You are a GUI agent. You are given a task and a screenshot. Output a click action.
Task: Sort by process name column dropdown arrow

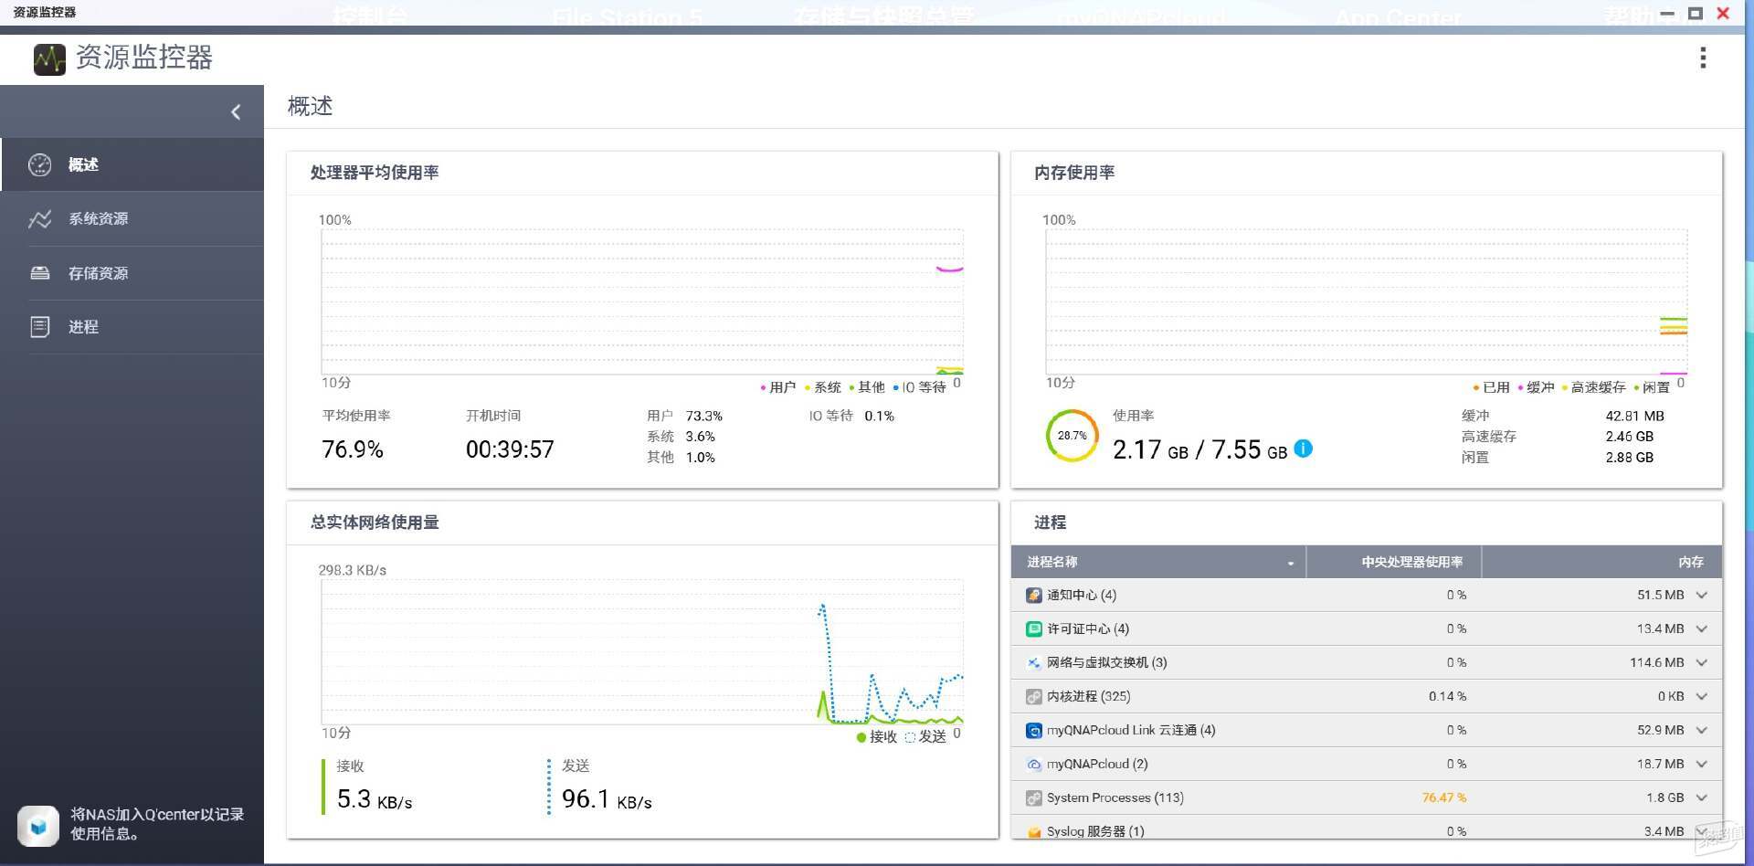[1291, 563]
